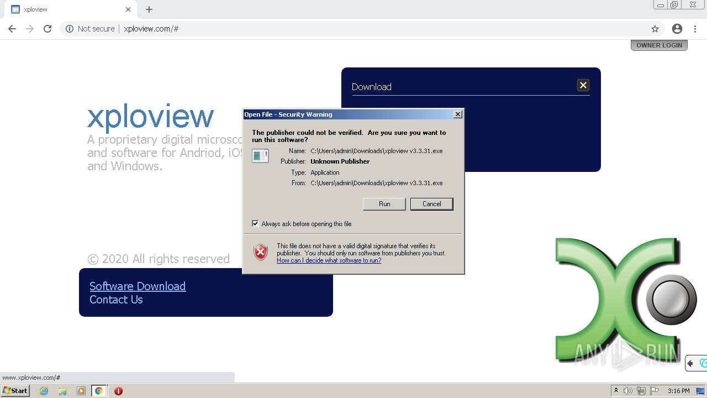
Task: Open Action Center flag icon
Action: [655, 391]
